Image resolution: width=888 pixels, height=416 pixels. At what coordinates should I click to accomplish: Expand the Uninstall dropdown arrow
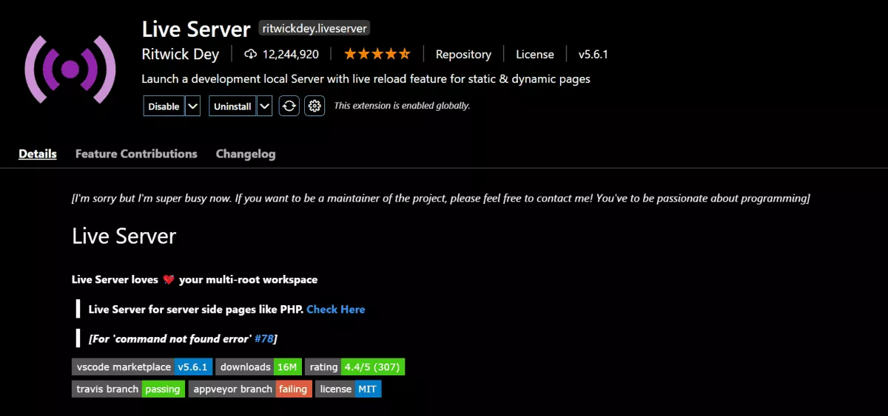[265, 106]
